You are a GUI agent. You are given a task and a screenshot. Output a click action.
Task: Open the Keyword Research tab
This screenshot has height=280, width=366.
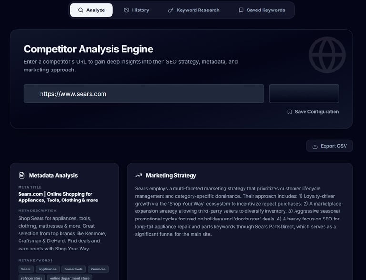194,10
